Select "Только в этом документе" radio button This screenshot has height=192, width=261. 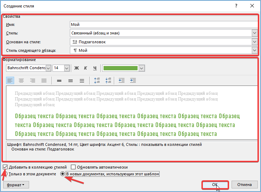click(x=6, y=174)
